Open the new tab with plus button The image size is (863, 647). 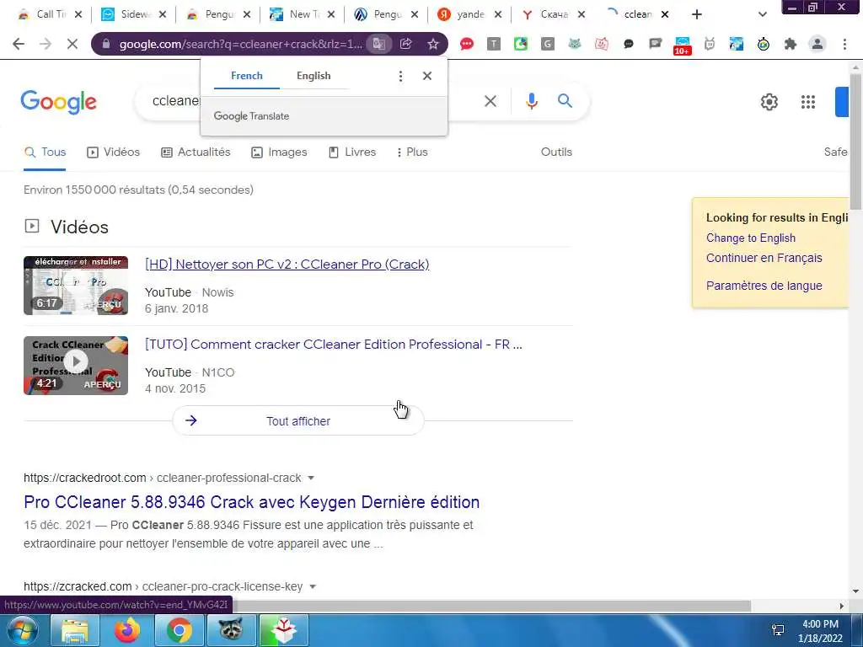[x=697, y=14]
